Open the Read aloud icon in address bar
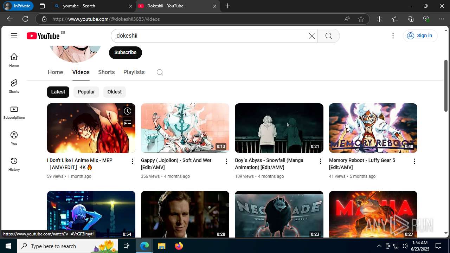This screenshot has height=253, width=450. pyautogui.click(x=347, y=19)
